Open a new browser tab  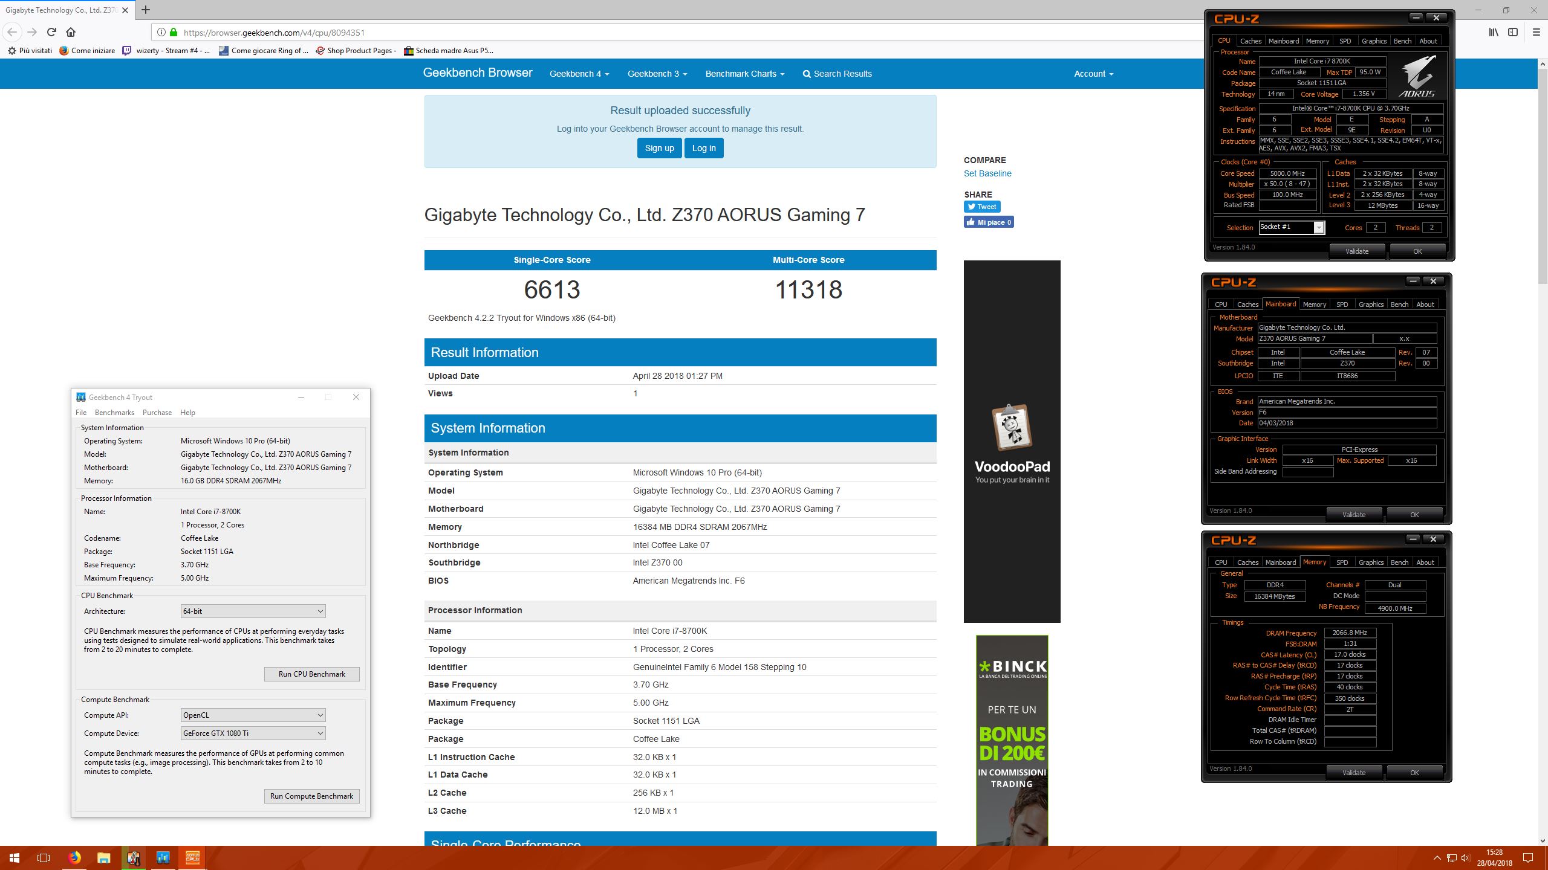click(145, 10)
